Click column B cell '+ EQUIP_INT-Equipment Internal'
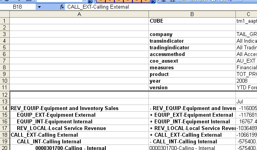Screen dimensions: 257x150 tap(192, 121)
